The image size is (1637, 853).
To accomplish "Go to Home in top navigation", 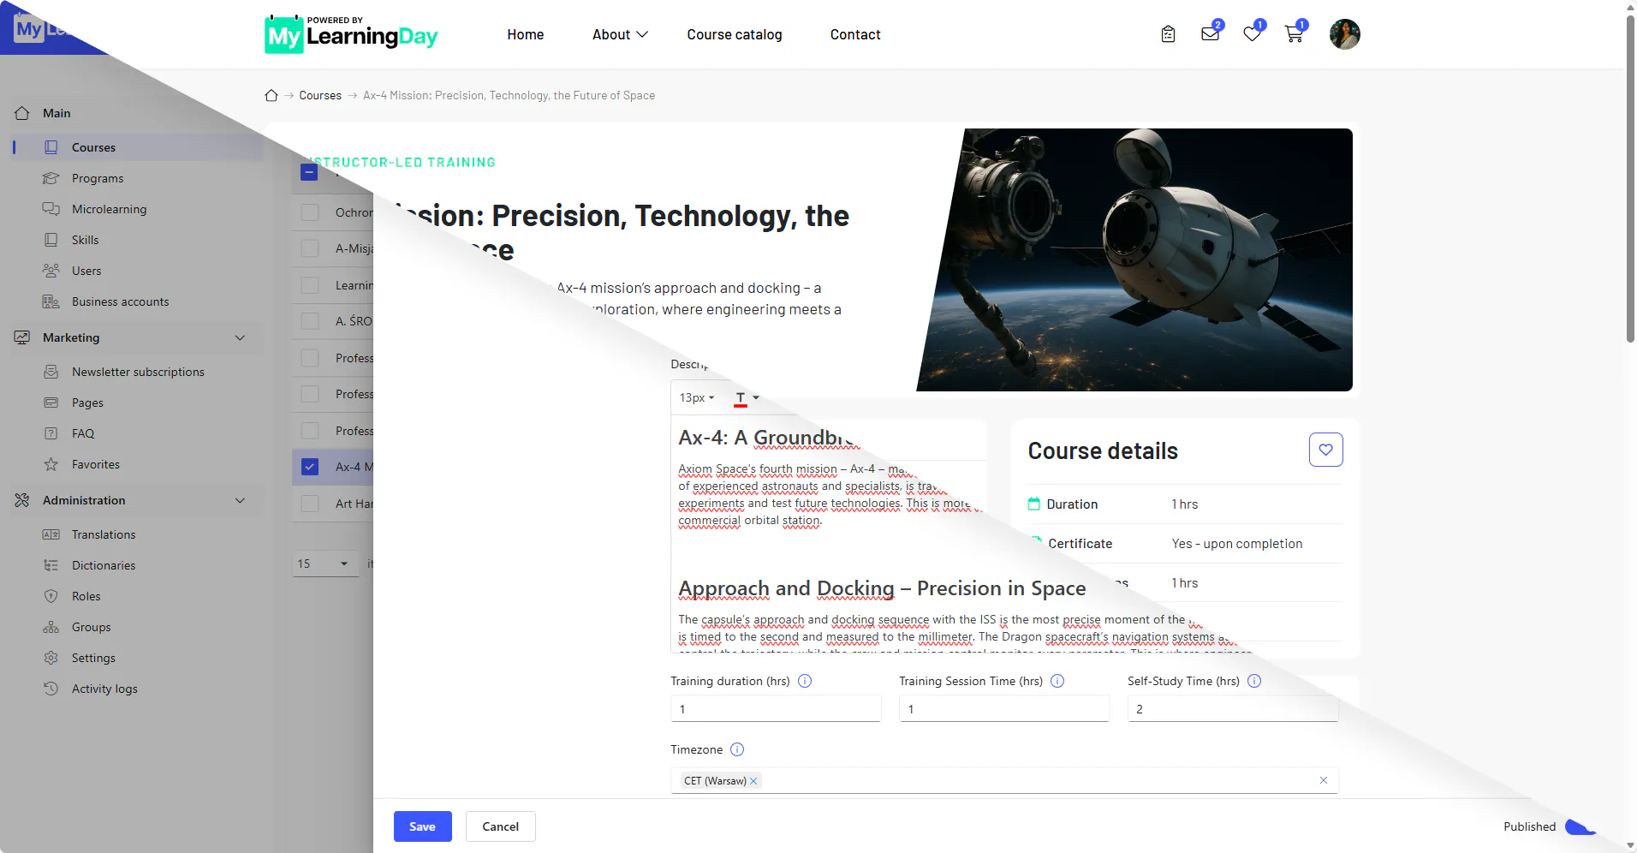I will 525,34.
